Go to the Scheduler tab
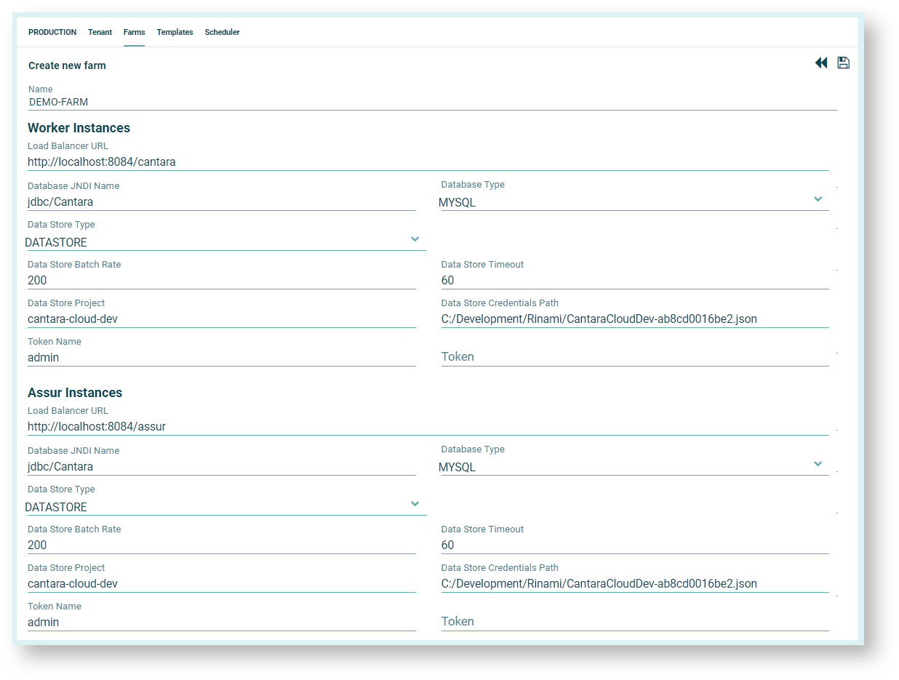The height and width of the screenshot is (680, 899). (222, 33)
